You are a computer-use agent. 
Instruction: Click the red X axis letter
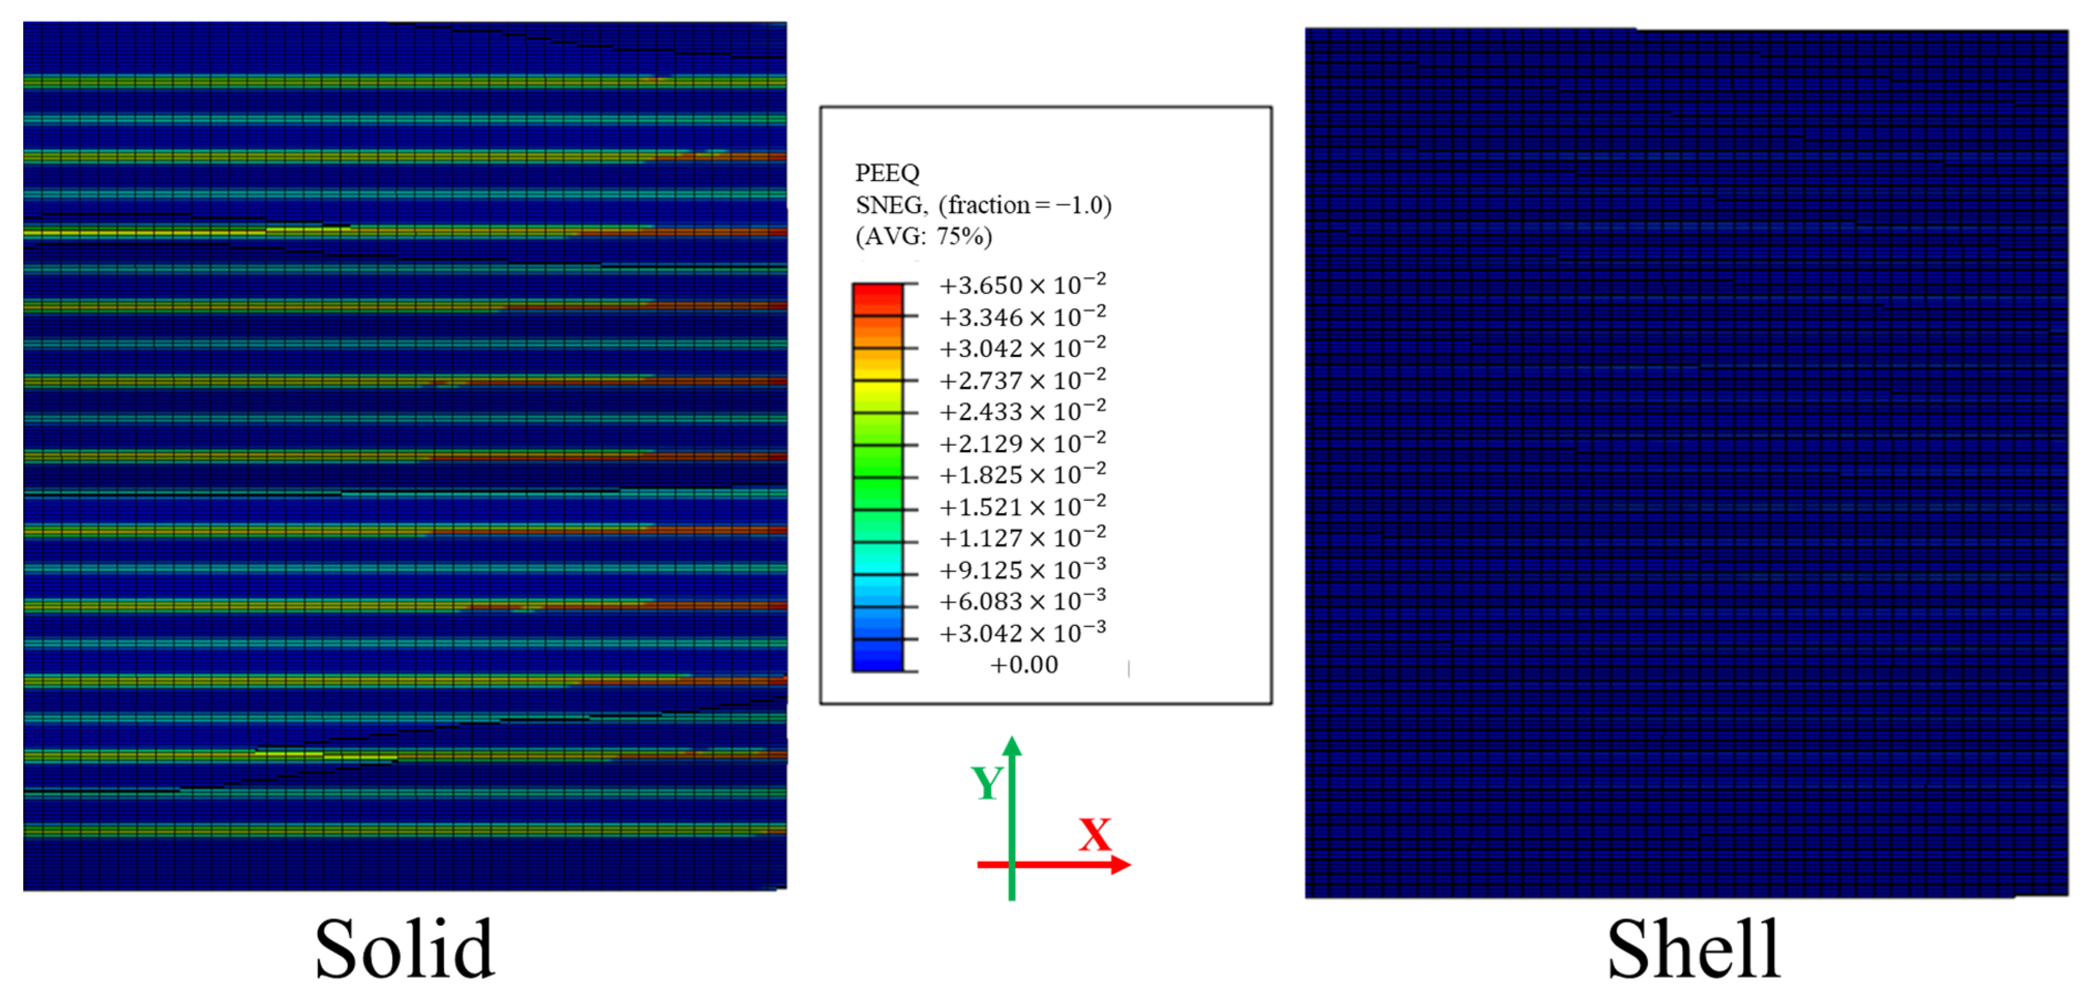[1094, 835]
